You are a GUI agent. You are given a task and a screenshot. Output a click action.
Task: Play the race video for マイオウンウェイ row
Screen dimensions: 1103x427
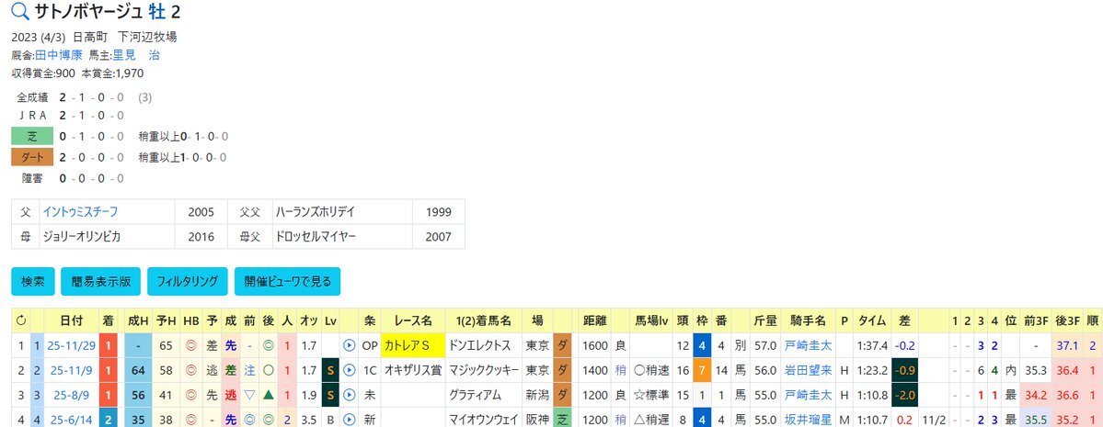coord(349,420)
